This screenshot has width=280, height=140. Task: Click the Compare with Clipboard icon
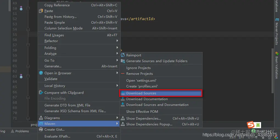[x=41, y=93]
